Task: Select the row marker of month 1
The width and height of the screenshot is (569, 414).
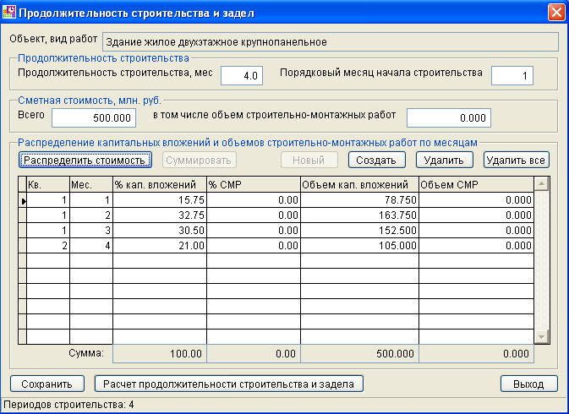Action: [x=23, y=200]
